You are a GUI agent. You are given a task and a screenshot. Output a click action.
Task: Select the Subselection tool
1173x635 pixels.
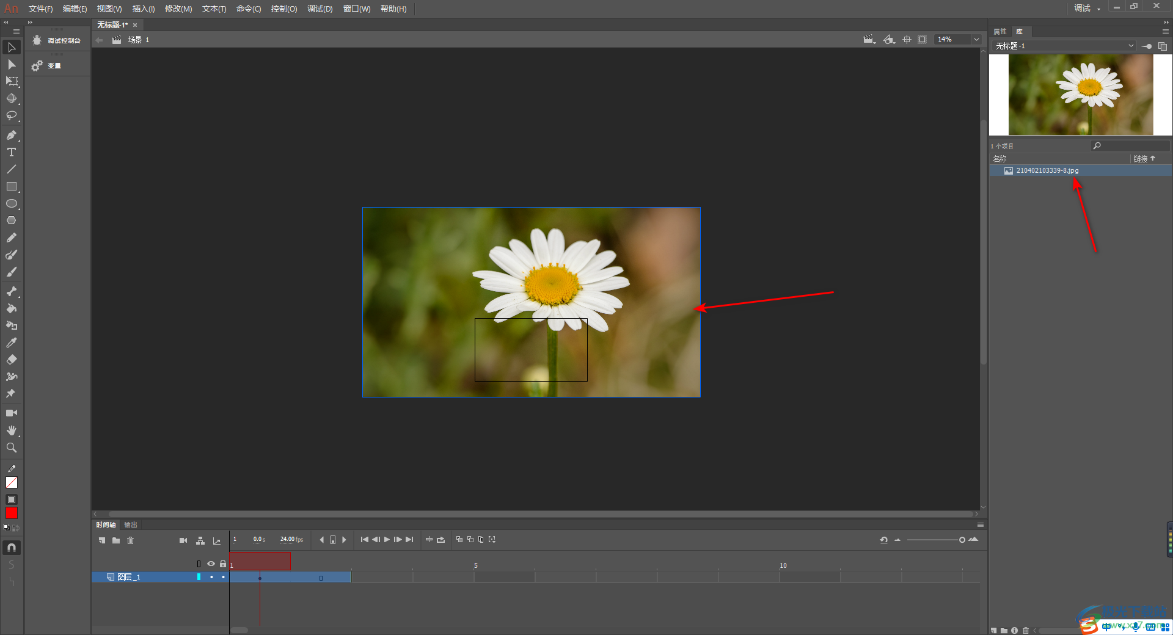[12, 65]
